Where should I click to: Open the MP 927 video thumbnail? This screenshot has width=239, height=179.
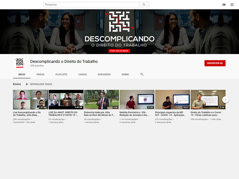[173, 100]
